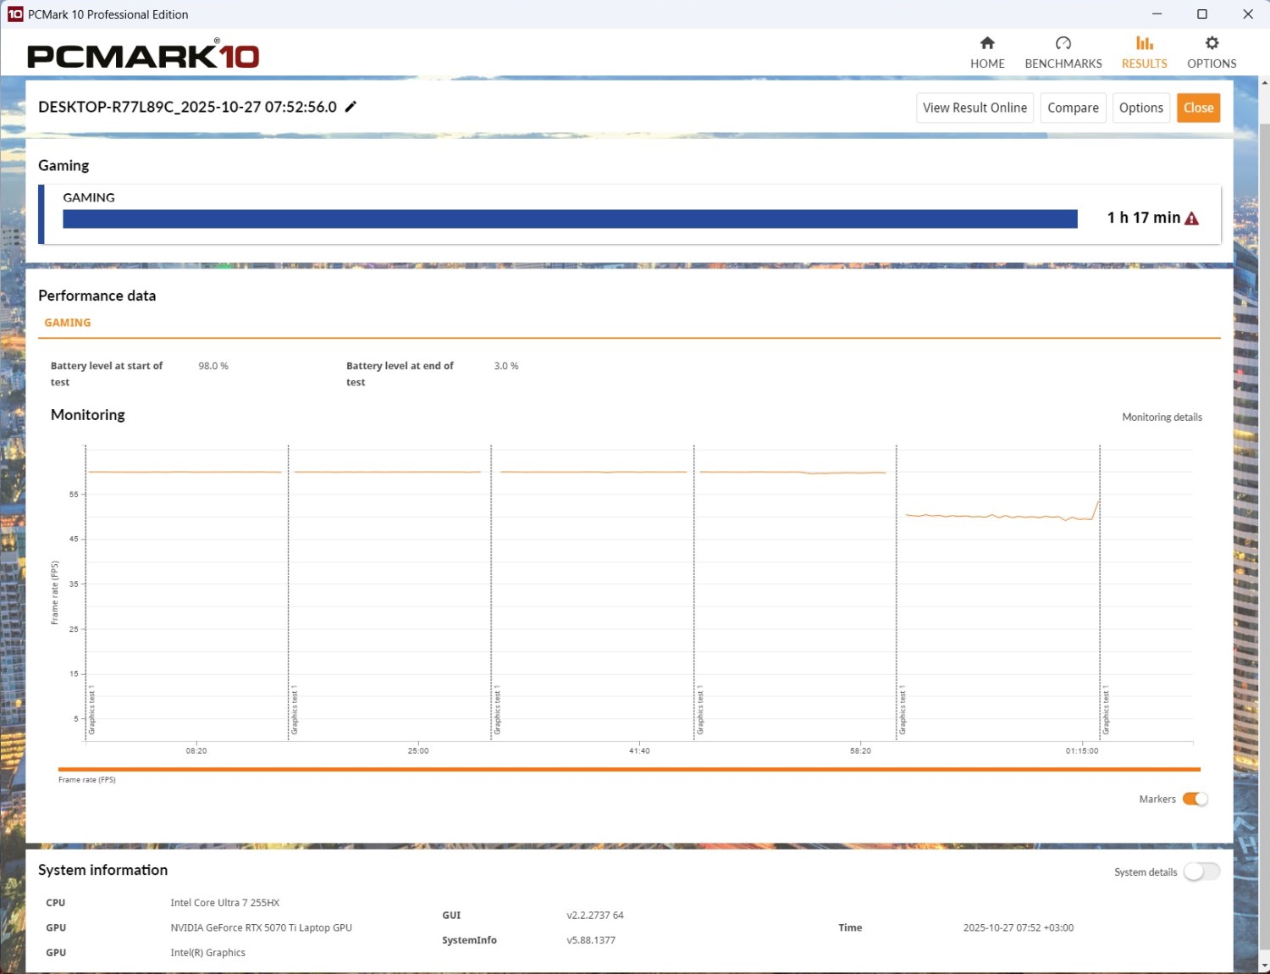Click the pencil icon to rename the result
The width and height of the screenshot is (1270, 974).
coord(351,107)
